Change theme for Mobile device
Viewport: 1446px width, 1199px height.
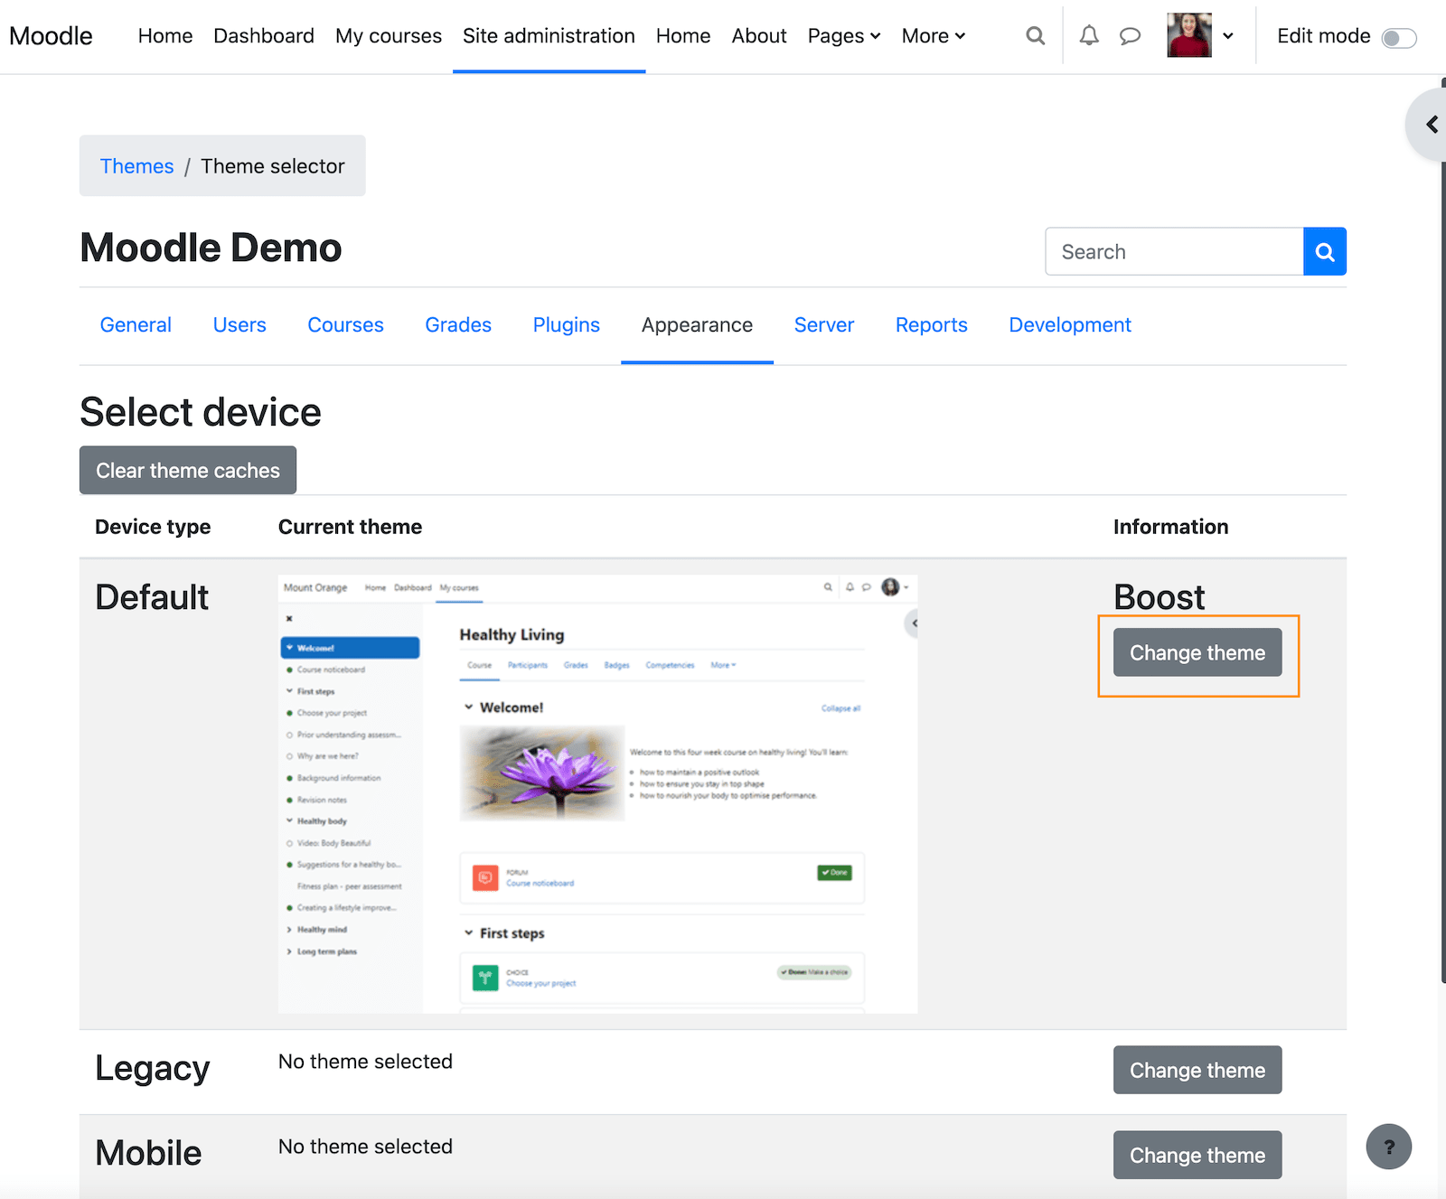[x=1197, y=1155]
